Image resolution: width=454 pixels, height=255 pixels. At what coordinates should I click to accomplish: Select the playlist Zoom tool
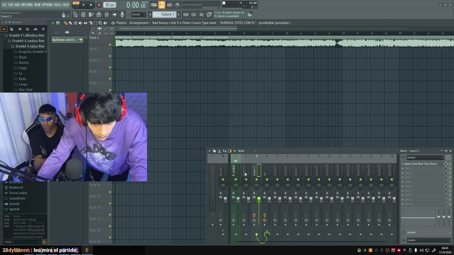100,23
